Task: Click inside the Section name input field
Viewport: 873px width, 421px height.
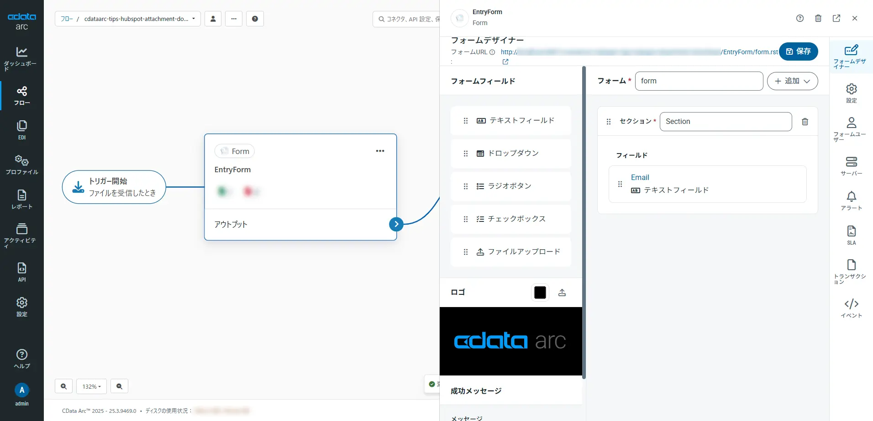Action: point(725,122)
